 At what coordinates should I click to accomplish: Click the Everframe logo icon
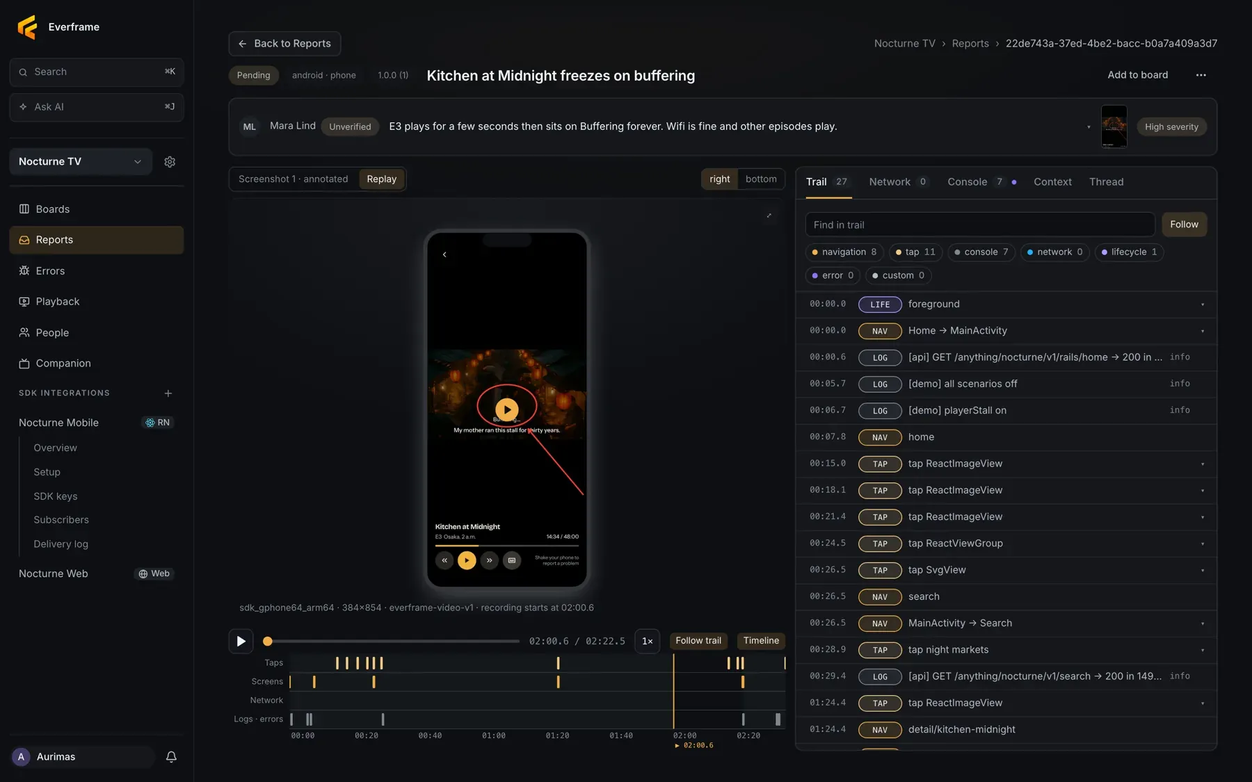point(27,27)
